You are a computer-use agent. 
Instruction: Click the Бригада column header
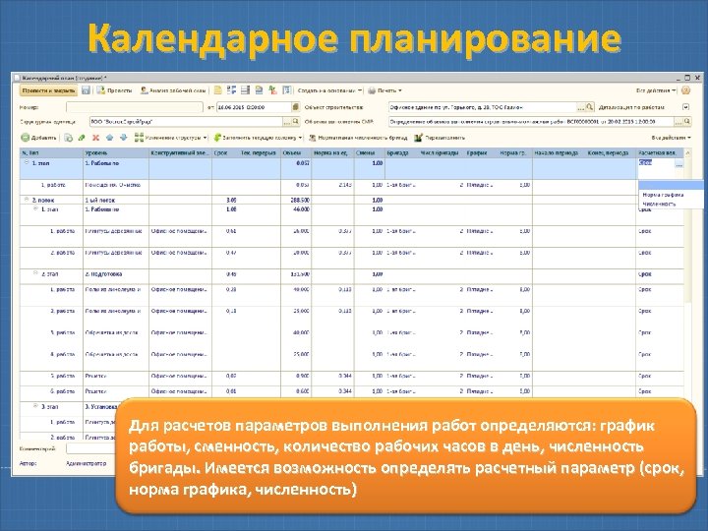click(402, 153)
